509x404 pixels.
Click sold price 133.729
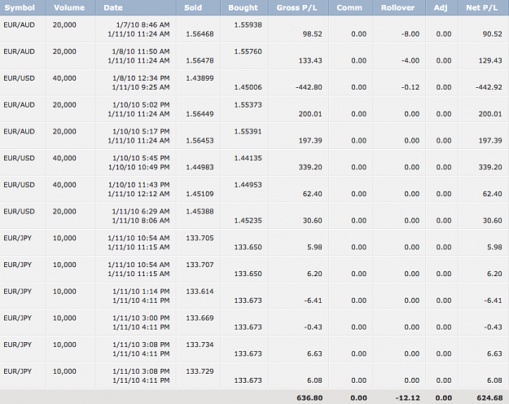point(200,371)
